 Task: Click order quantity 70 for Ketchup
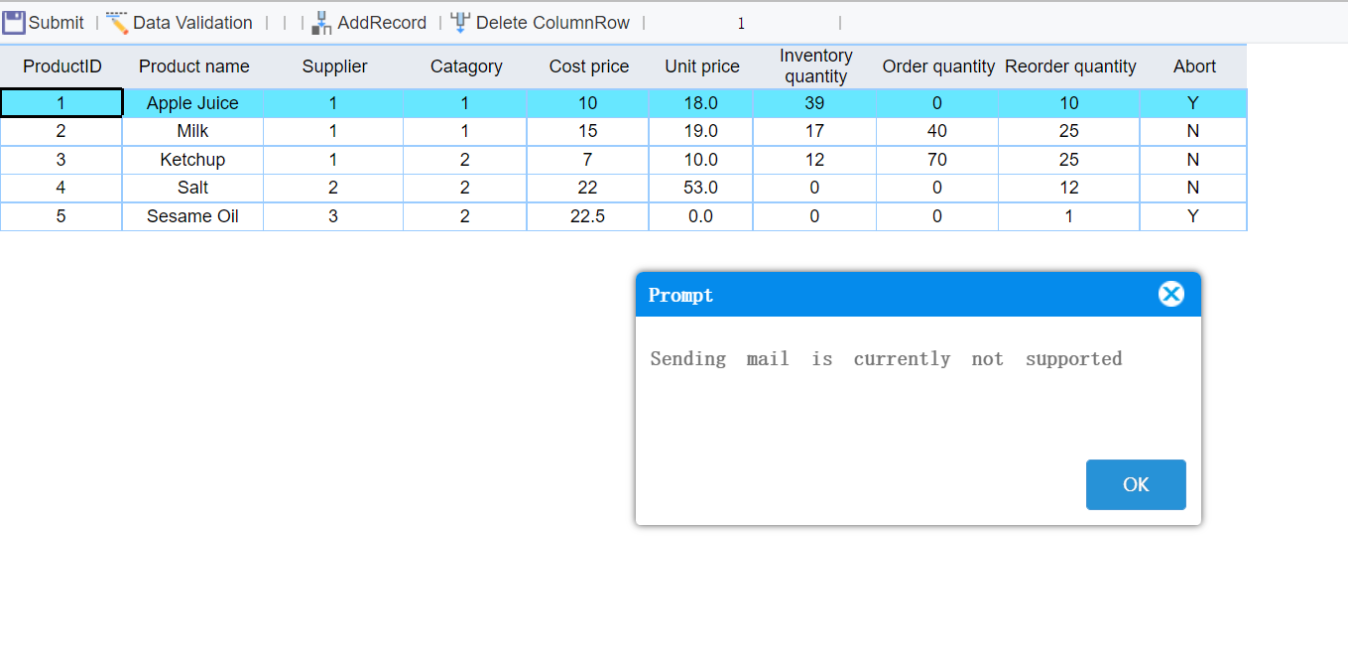click(938, 160)
